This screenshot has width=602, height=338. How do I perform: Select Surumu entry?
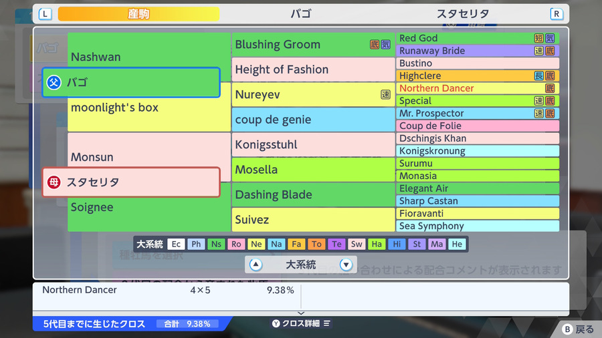coord(478,163)
